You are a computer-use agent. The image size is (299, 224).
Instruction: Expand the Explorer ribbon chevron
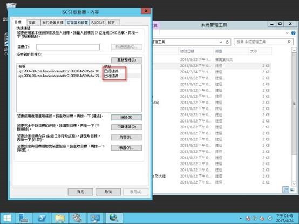[x=287, y=33]
